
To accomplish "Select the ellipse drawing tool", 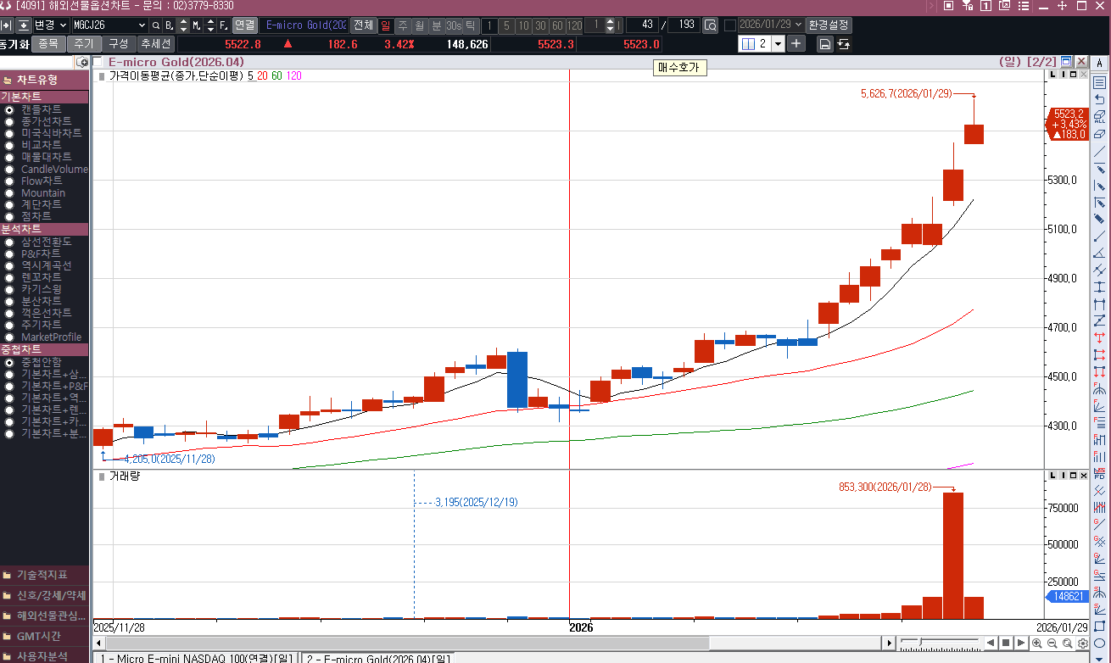I will click(x=1100, y=643).
